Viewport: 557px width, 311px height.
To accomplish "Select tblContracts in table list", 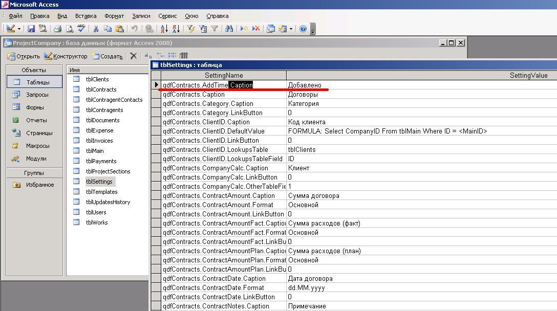I will pos(101,90).
